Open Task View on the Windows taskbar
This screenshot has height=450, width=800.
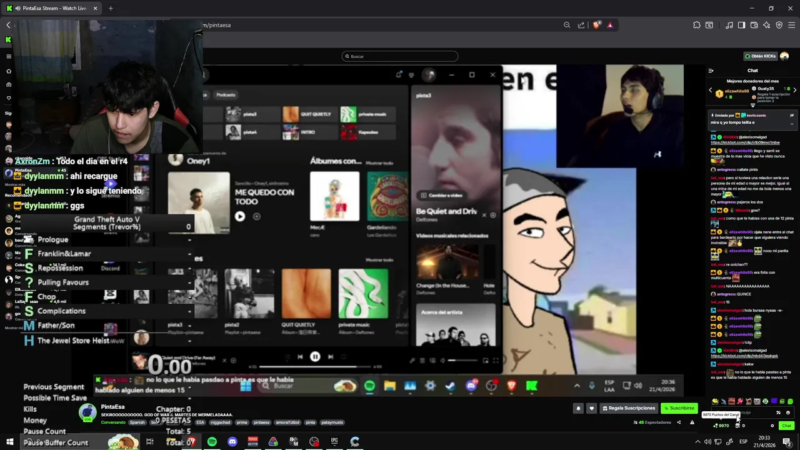click(150, 442)
